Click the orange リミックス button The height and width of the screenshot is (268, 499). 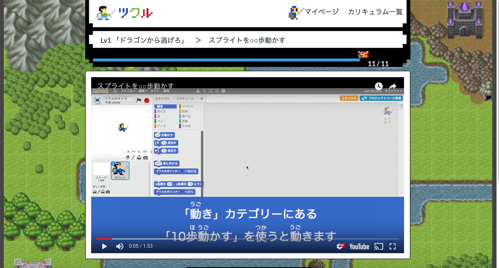[349, 98]
